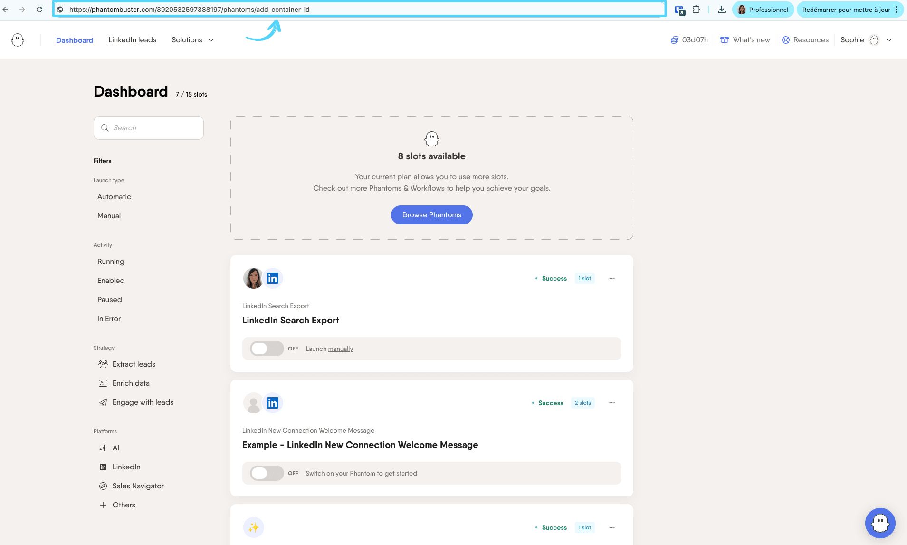Reload the current page
The width and height of the screenshot is (907, 545).
[x=39, y=10]
